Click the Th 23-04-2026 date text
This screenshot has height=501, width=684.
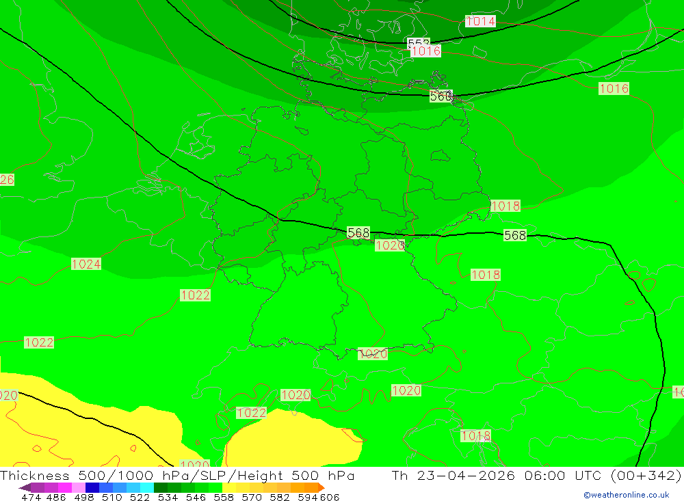coord(453,475)
